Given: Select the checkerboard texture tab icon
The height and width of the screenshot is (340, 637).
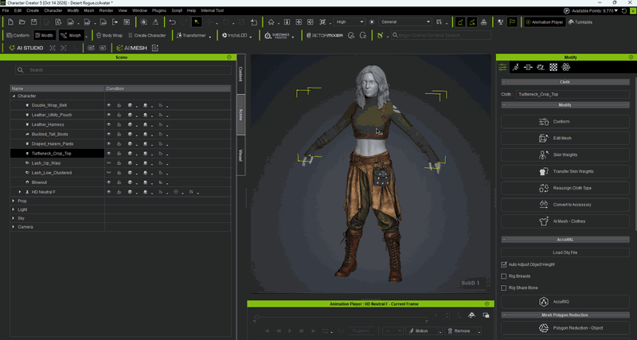Looking at the screenshot, I should pos(553,68).
